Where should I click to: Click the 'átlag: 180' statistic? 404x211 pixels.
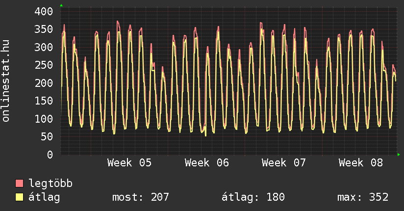(253, 197)
